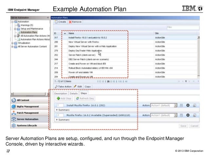
Task: Click the plan list vertical scrollbar
Action: 199,57
